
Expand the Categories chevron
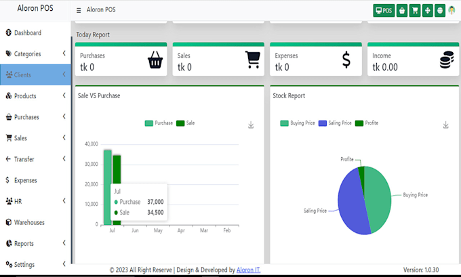[x=64, y=54]
